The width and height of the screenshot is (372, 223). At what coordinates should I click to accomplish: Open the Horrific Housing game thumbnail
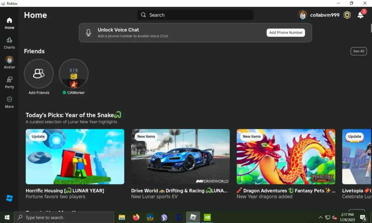75,157
